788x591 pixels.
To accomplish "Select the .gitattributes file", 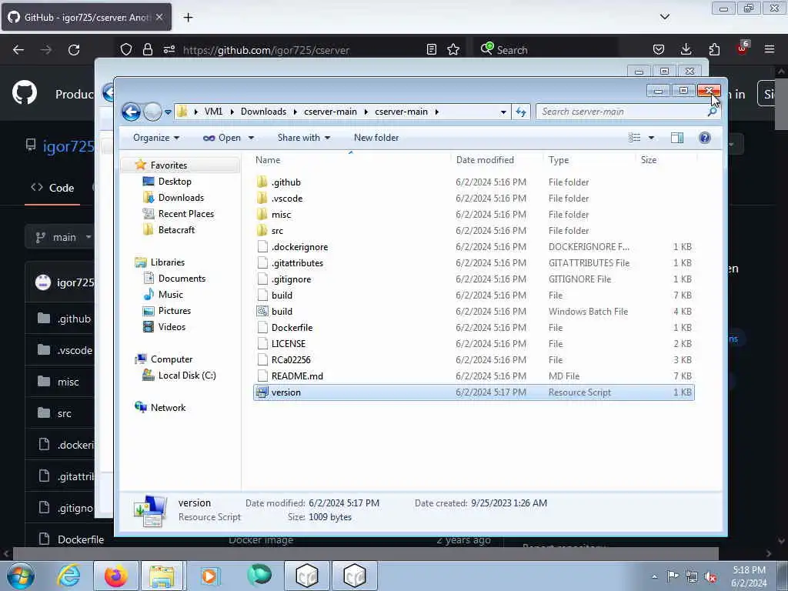I will click(473, 263).
